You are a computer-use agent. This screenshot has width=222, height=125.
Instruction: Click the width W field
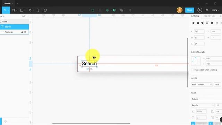199,37
